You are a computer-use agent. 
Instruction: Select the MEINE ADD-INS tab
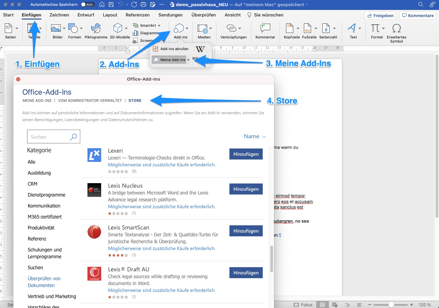(37, 100)
